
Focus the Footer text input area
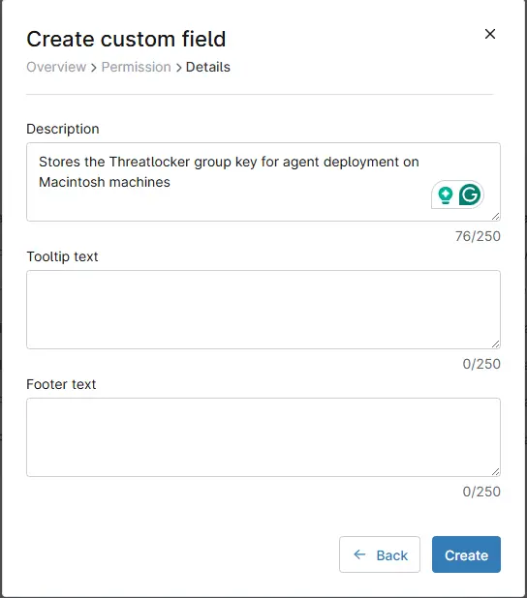click(x=263, y=437)
